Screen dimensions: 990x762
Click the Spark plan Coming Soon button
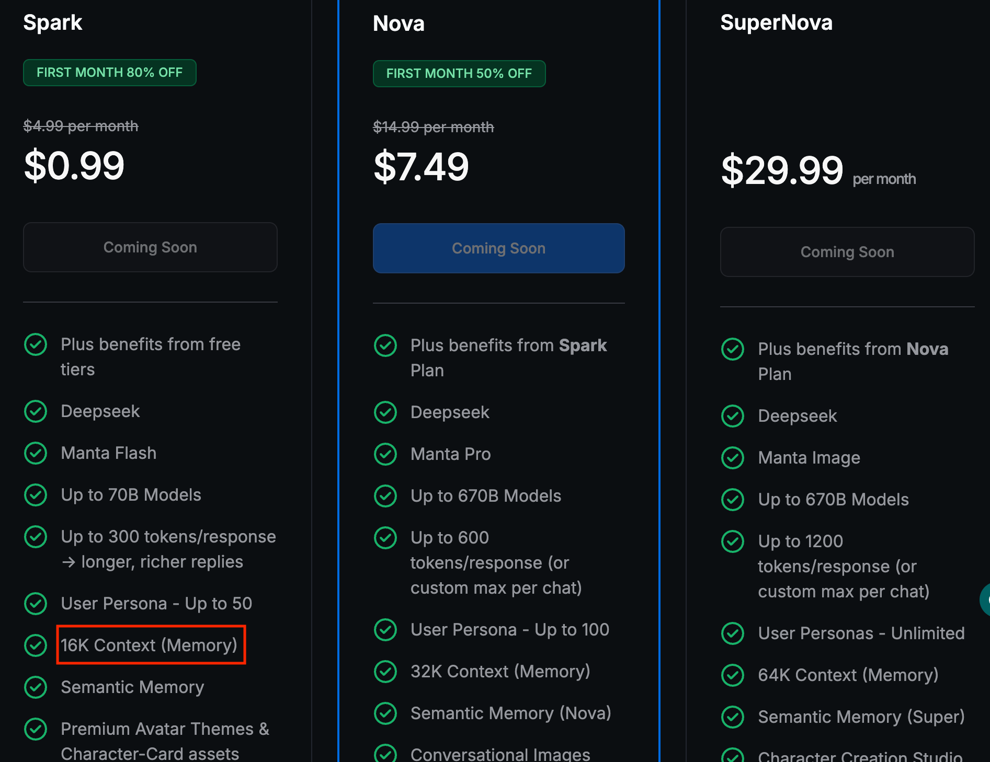tap(150, 247)
